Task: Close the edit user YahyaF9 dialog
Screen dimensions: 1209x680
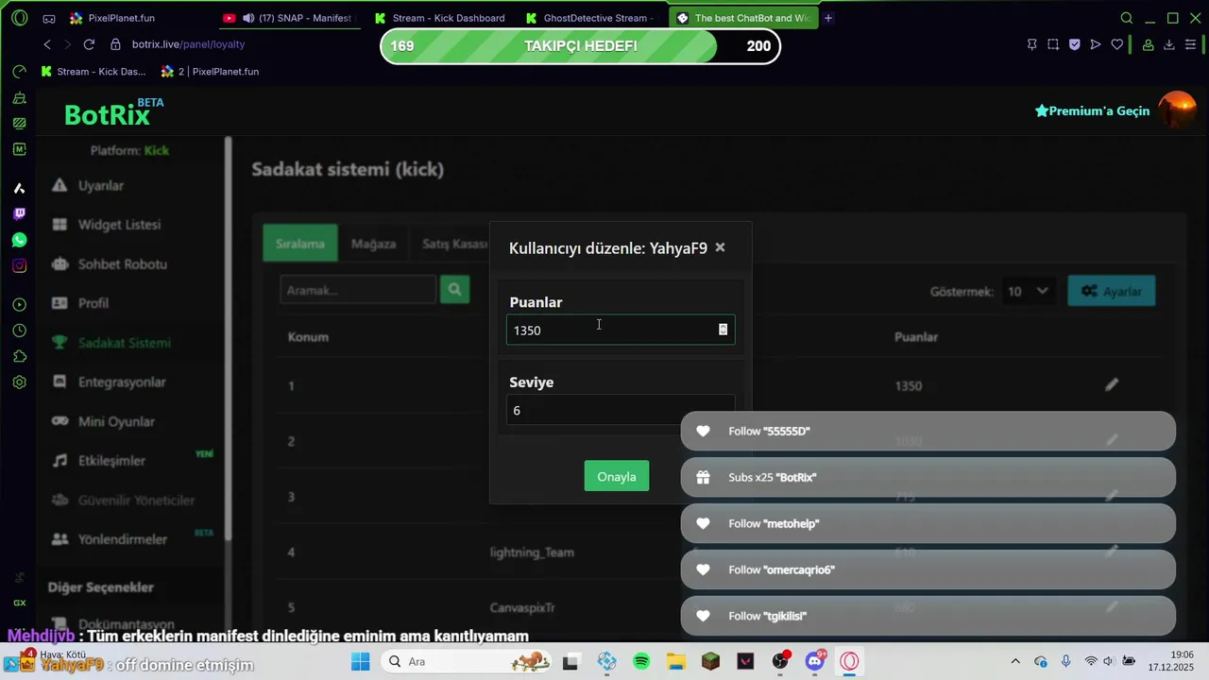Action: [720, 247]
